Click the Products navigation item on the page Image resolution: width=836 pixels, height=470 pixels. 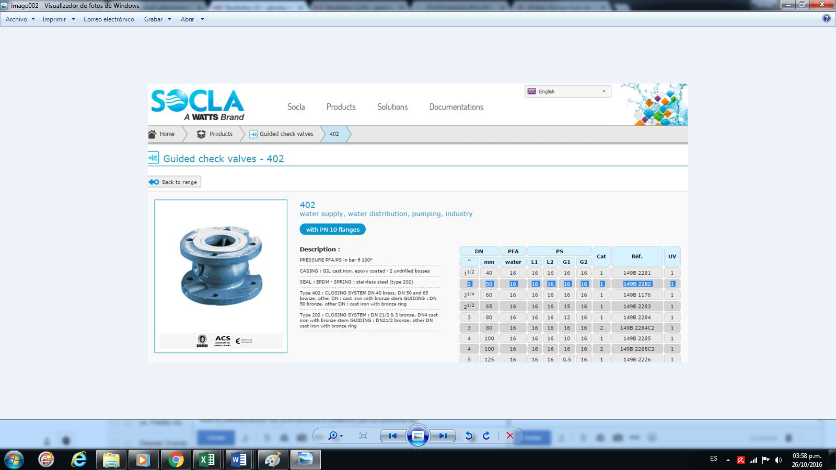point(341,107)
